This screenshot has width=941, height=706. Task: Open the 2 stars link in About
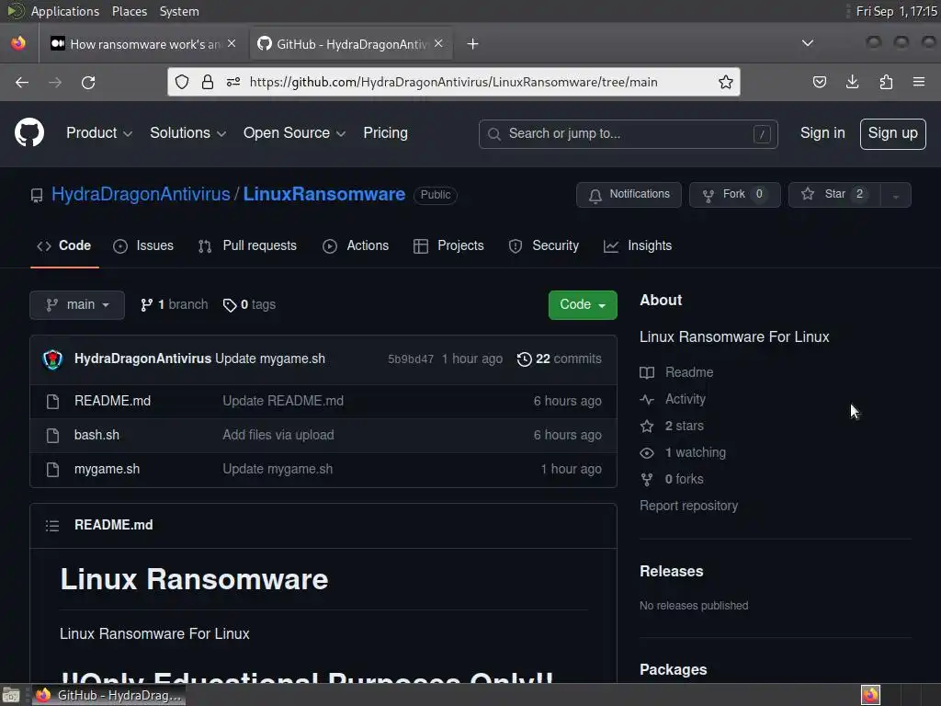[672, 427]
